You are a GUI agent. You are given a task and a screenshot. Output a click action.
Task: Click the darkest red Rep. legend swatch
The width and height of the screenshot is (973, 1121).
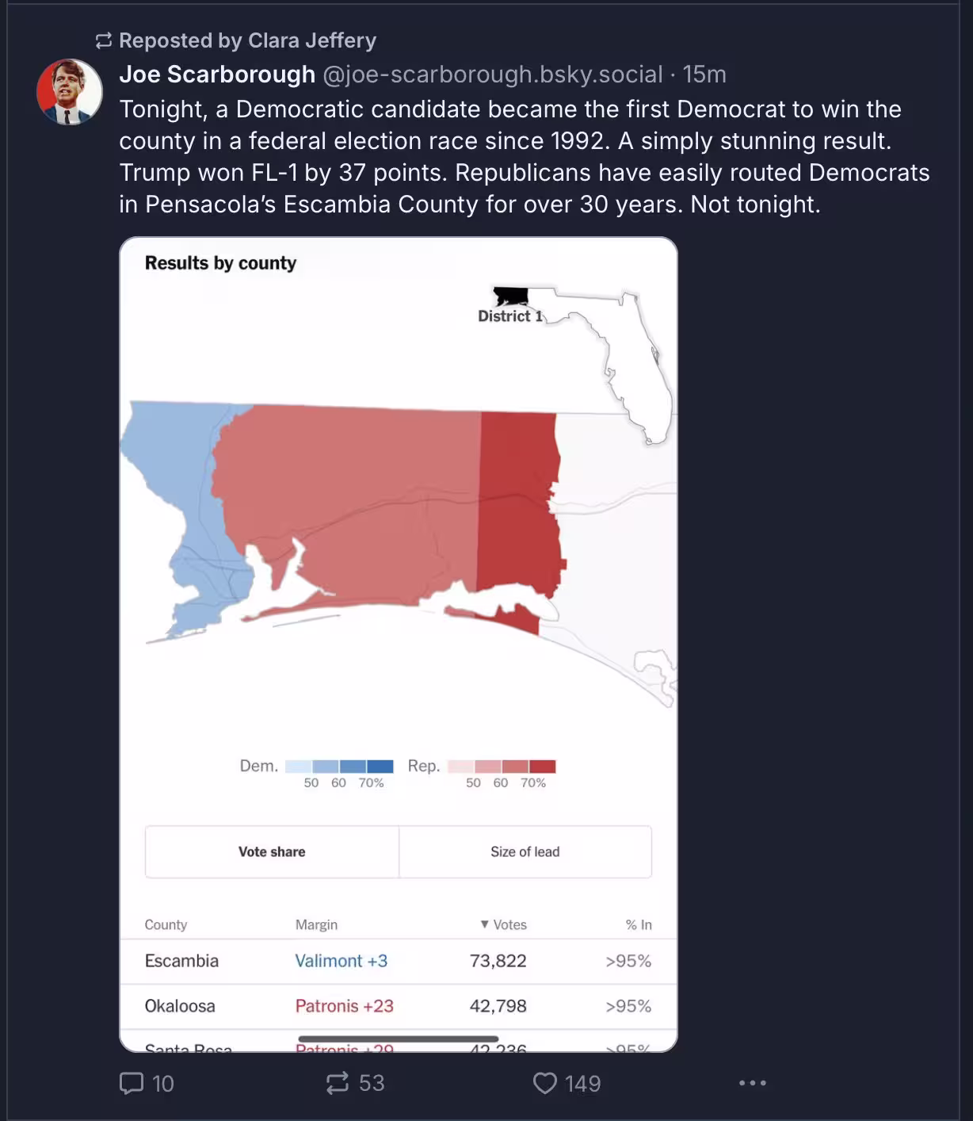[x=543, y=766]
